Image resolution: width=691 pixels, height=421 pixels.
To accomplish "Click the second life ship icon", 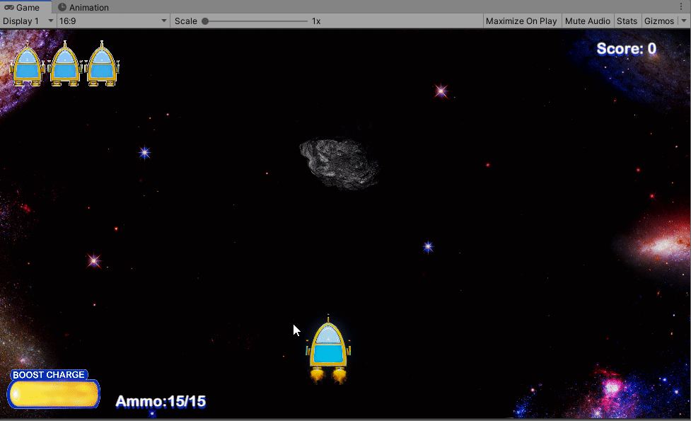I will click(65, 64).
